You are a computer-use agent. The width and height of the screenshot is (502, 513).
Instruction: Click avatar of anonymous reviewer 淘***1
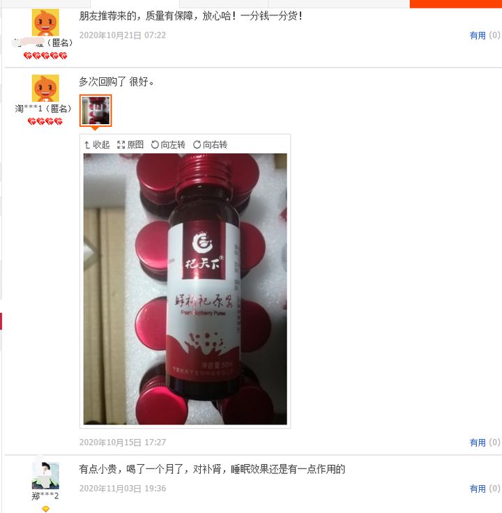45,88
